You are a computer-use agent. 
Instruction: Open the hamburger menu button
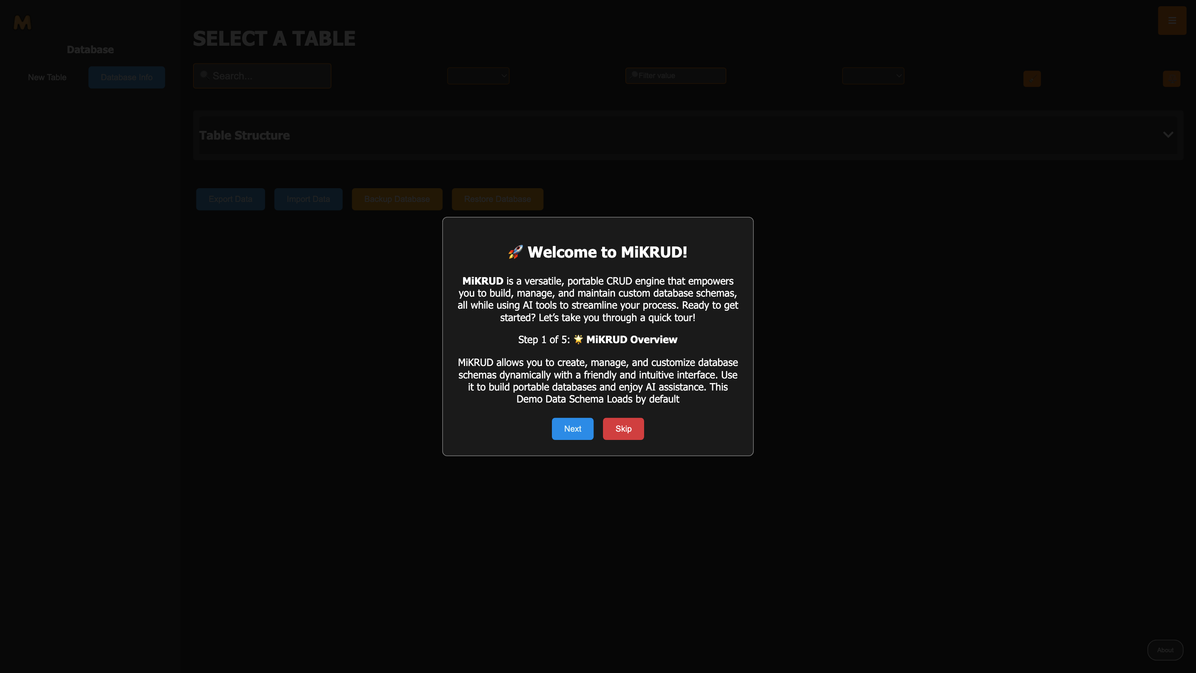[x=1171, y=20]
